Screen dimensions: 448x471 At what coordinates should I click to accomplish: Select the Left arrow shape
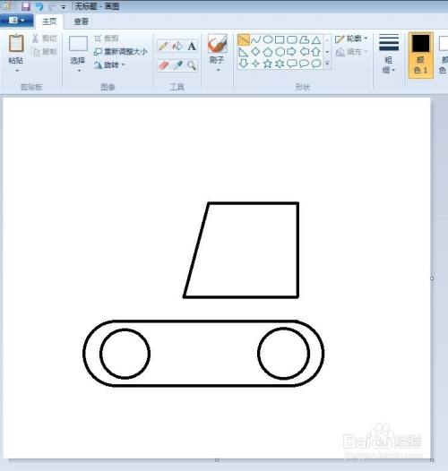point(305,52)
